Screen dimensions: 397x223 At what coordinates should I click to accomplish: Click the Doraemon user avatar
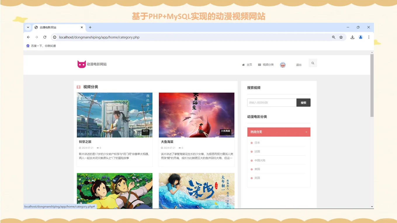283,65
